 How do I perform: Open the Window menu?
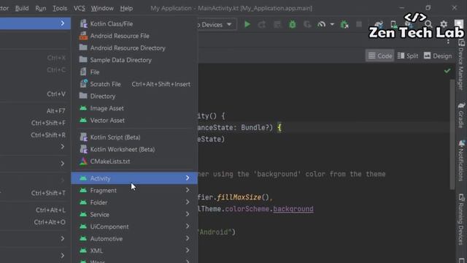102,8
